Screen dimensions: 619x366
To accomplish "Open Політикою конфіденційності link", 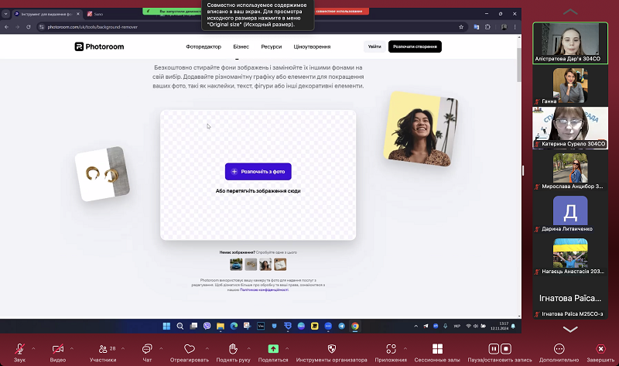I will pos(264,290).
